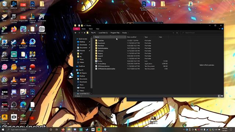Open Microsoft Edge desktop icon
Viewport: 235px width, 132px height.
23,106
